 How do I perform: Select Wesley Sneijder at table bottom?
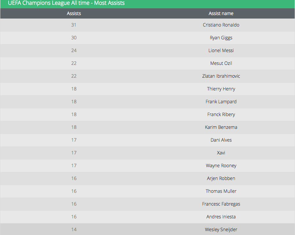221,230
